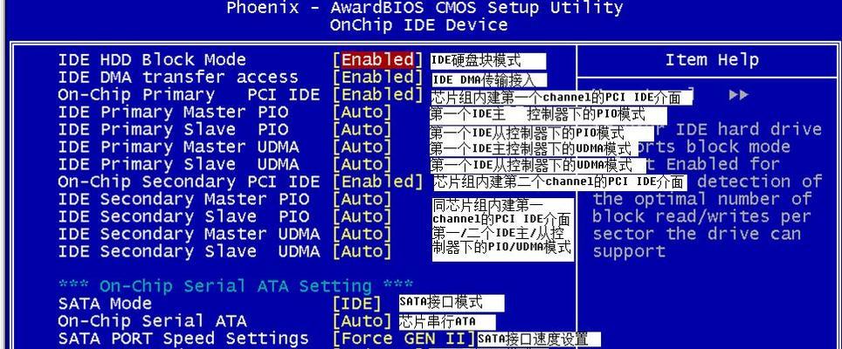The width and height of the screenshot is (842, 349).
Task: Open the Auto value for IDE Primary Slave UDMA
Action: click(362, 164)
